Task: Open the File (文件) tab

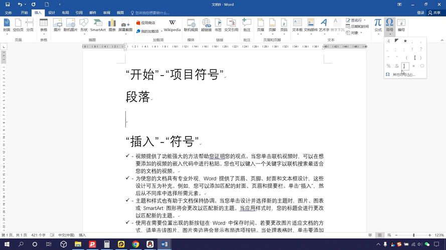Action: click(8, 13)
